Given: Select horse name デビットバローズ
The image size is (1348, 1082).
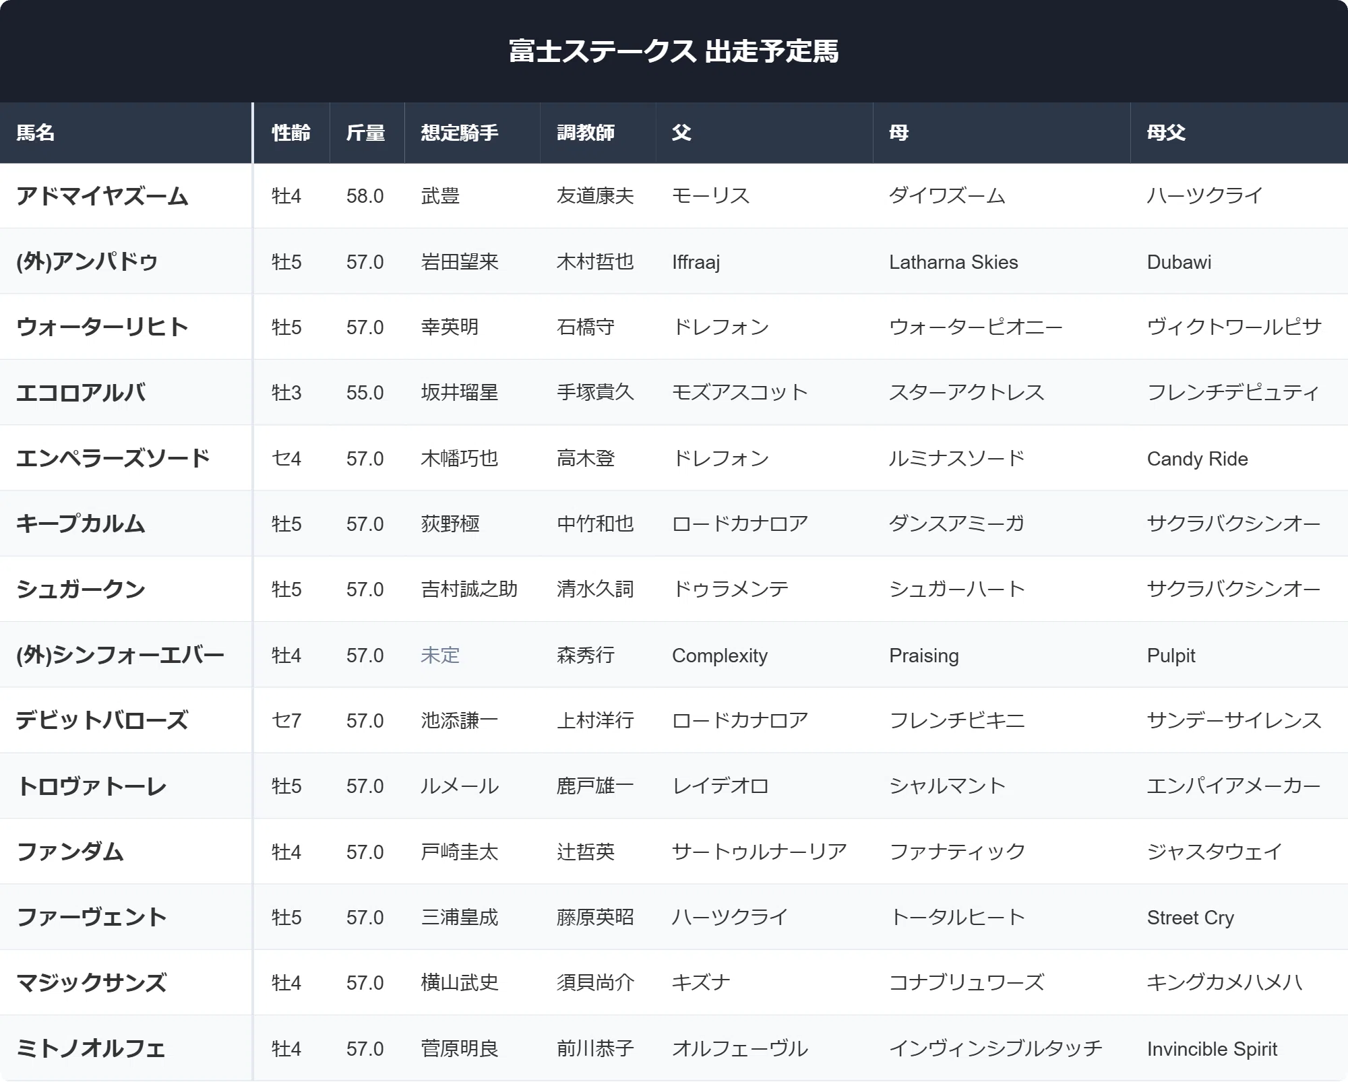Looking at the screenshot, I should pos(102,720).
